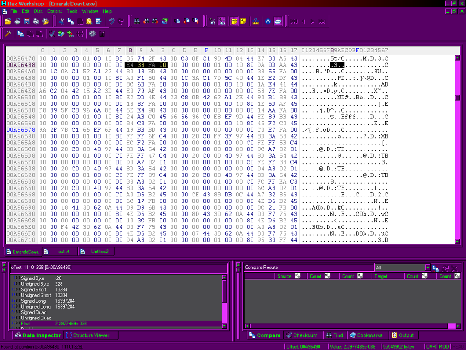Expand the All filter dropdown in Compare Results
The width and height of the screenshot is (466, 350).
tap(427, 268)
